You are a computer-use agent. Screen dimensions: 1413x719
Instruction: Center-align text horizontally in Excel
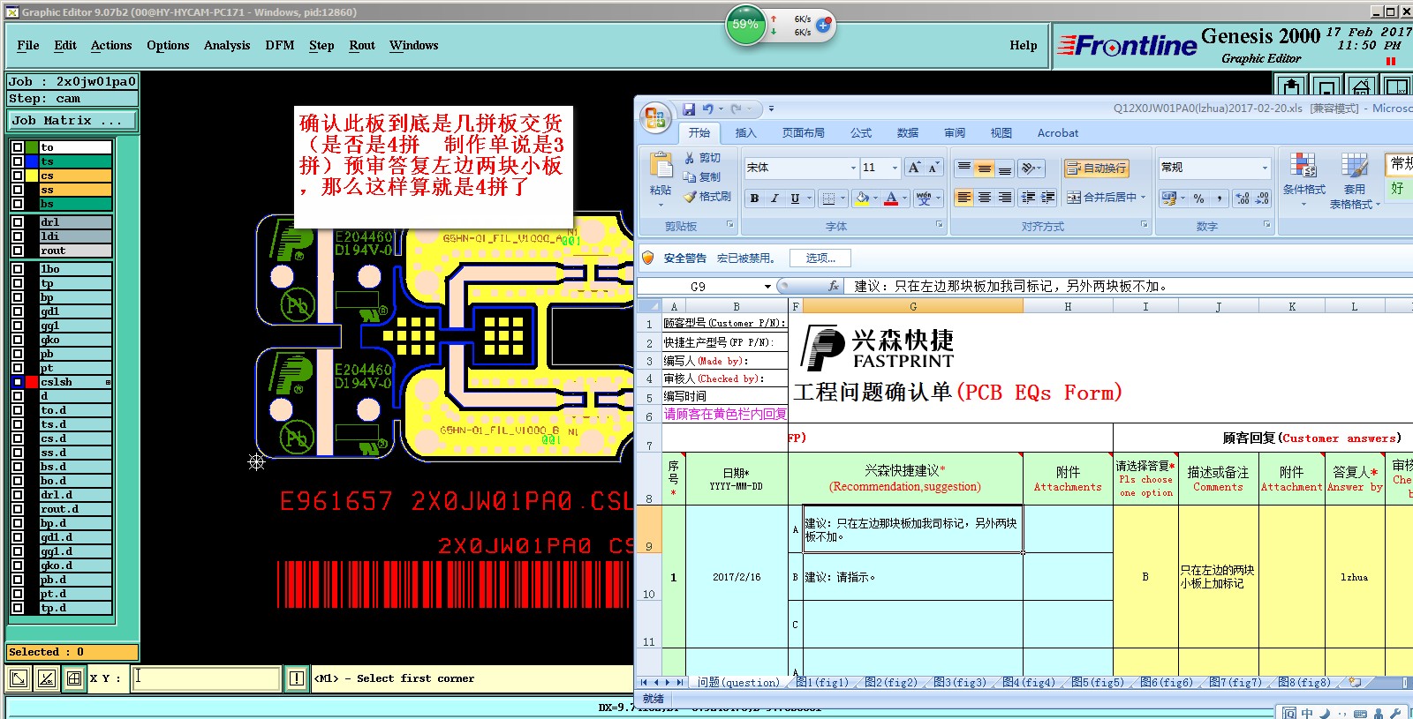pyautogui.click(x=985, y=198)
